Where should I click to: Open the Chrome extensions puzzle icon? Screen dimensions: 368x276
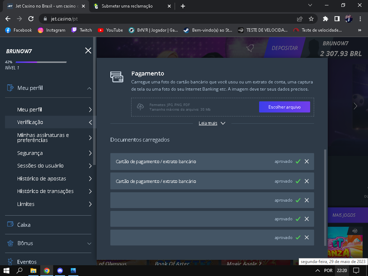[x=326, y=19]
